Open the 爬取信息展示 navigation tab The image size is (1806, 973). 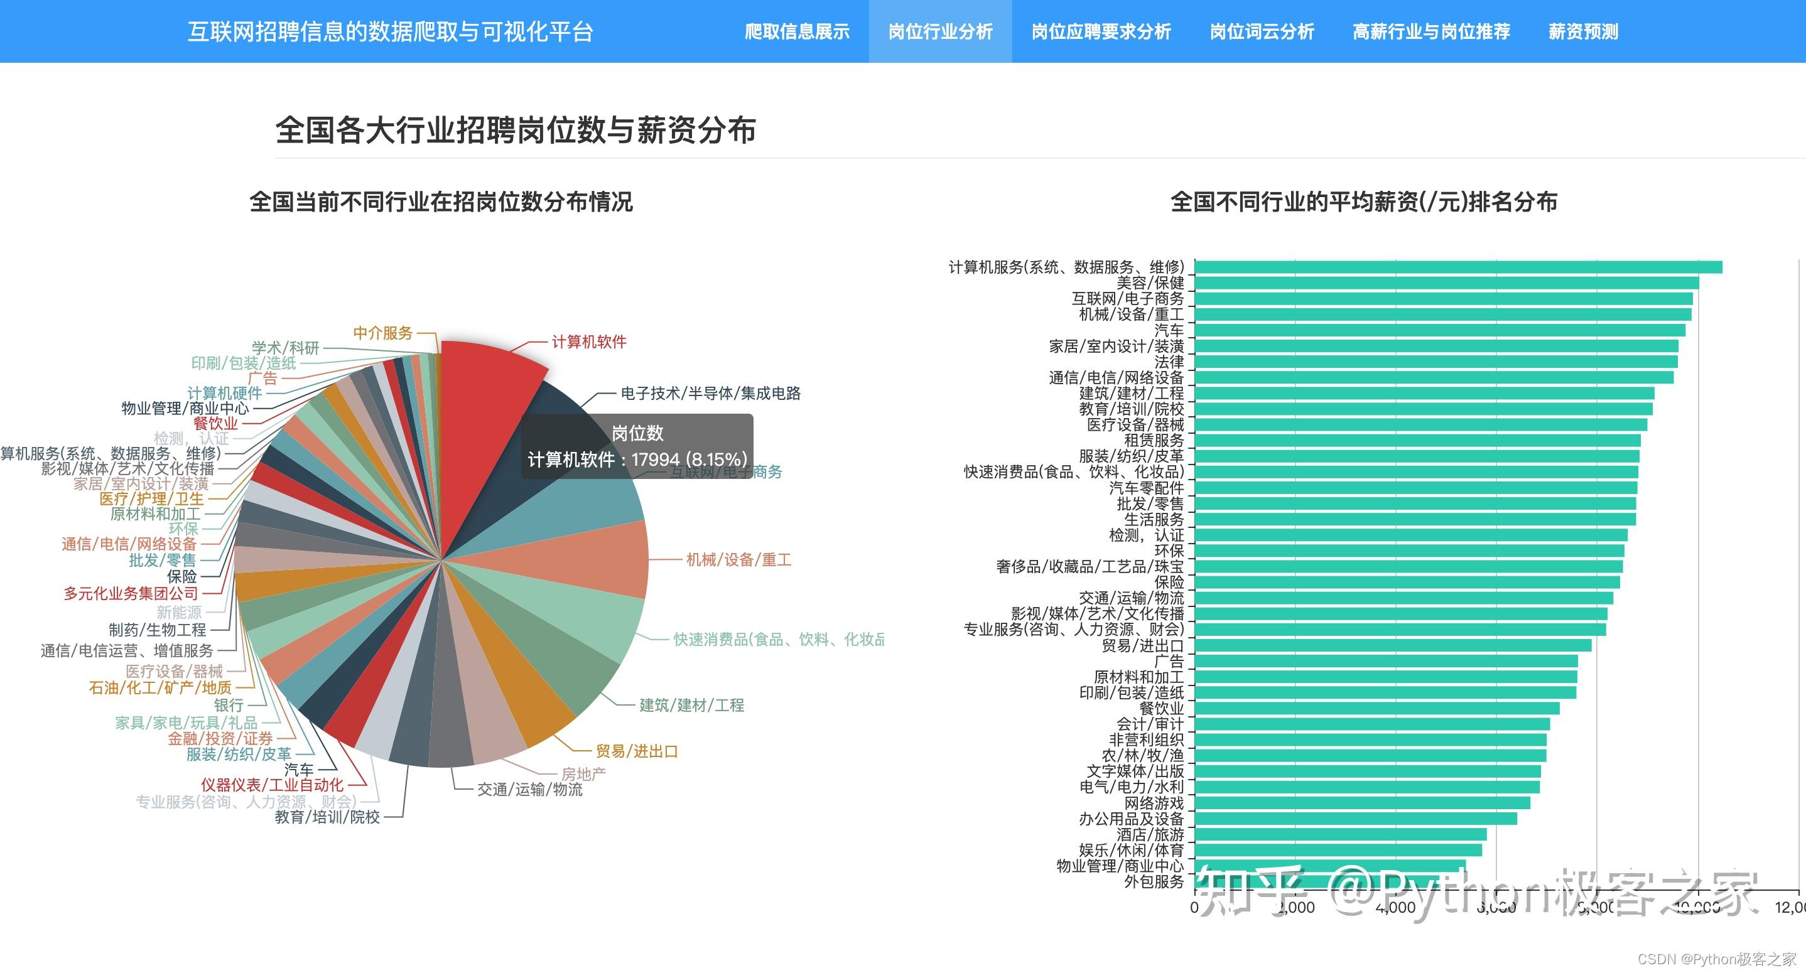pos(797,31)
